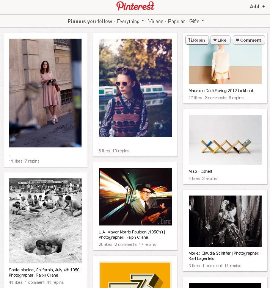Screen dimensions: 270x288
Task: Expand the Everything dropdown arrow
Action: tap(143, 21)
